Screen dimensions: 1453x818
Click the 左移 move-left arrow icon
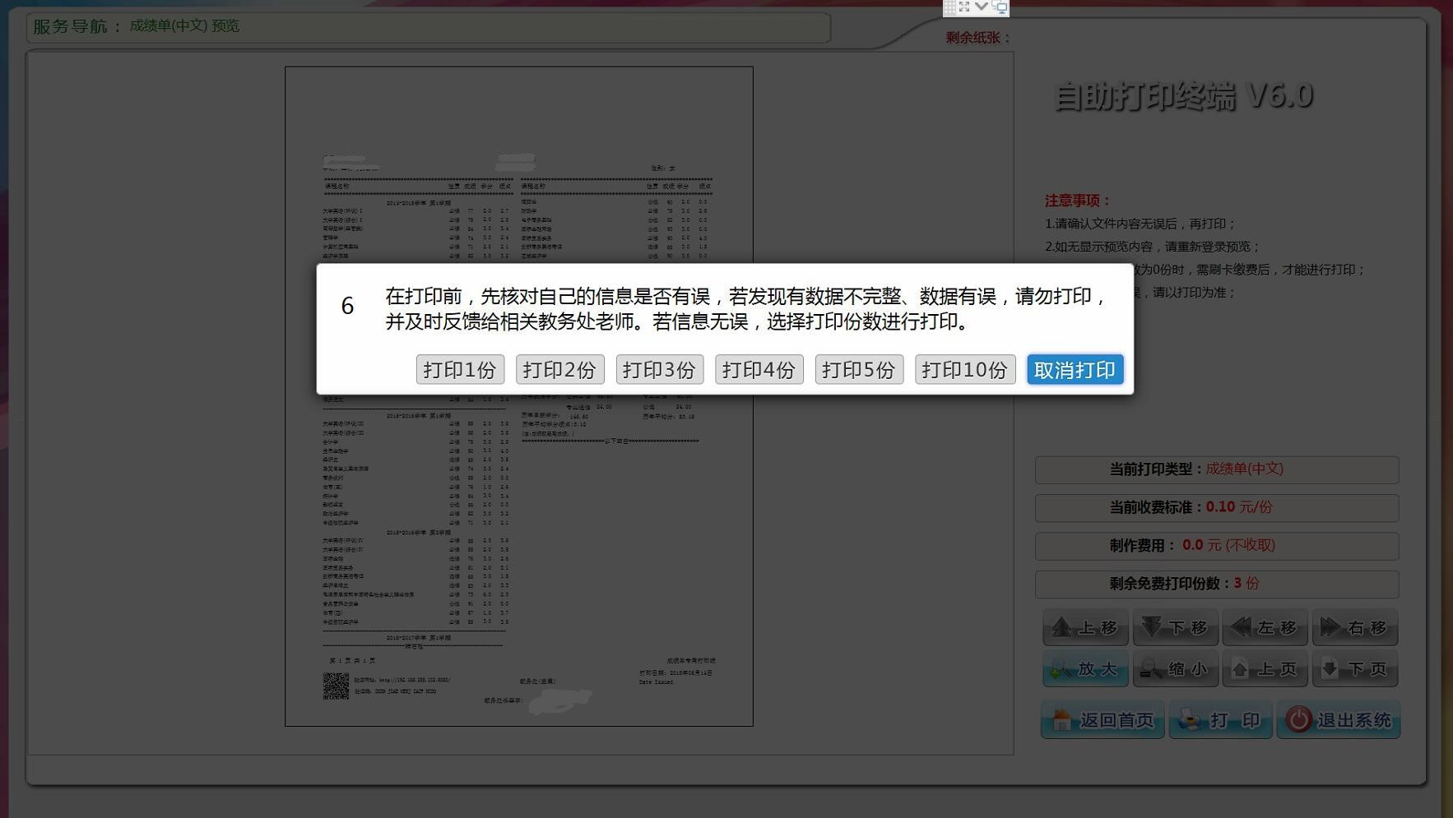coord(1242,628)
